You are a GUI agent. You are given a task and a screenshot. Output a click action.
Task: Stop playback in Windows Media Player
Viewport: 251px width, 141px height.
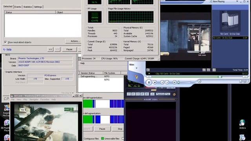pyautogui.click(x=155, y=82)
